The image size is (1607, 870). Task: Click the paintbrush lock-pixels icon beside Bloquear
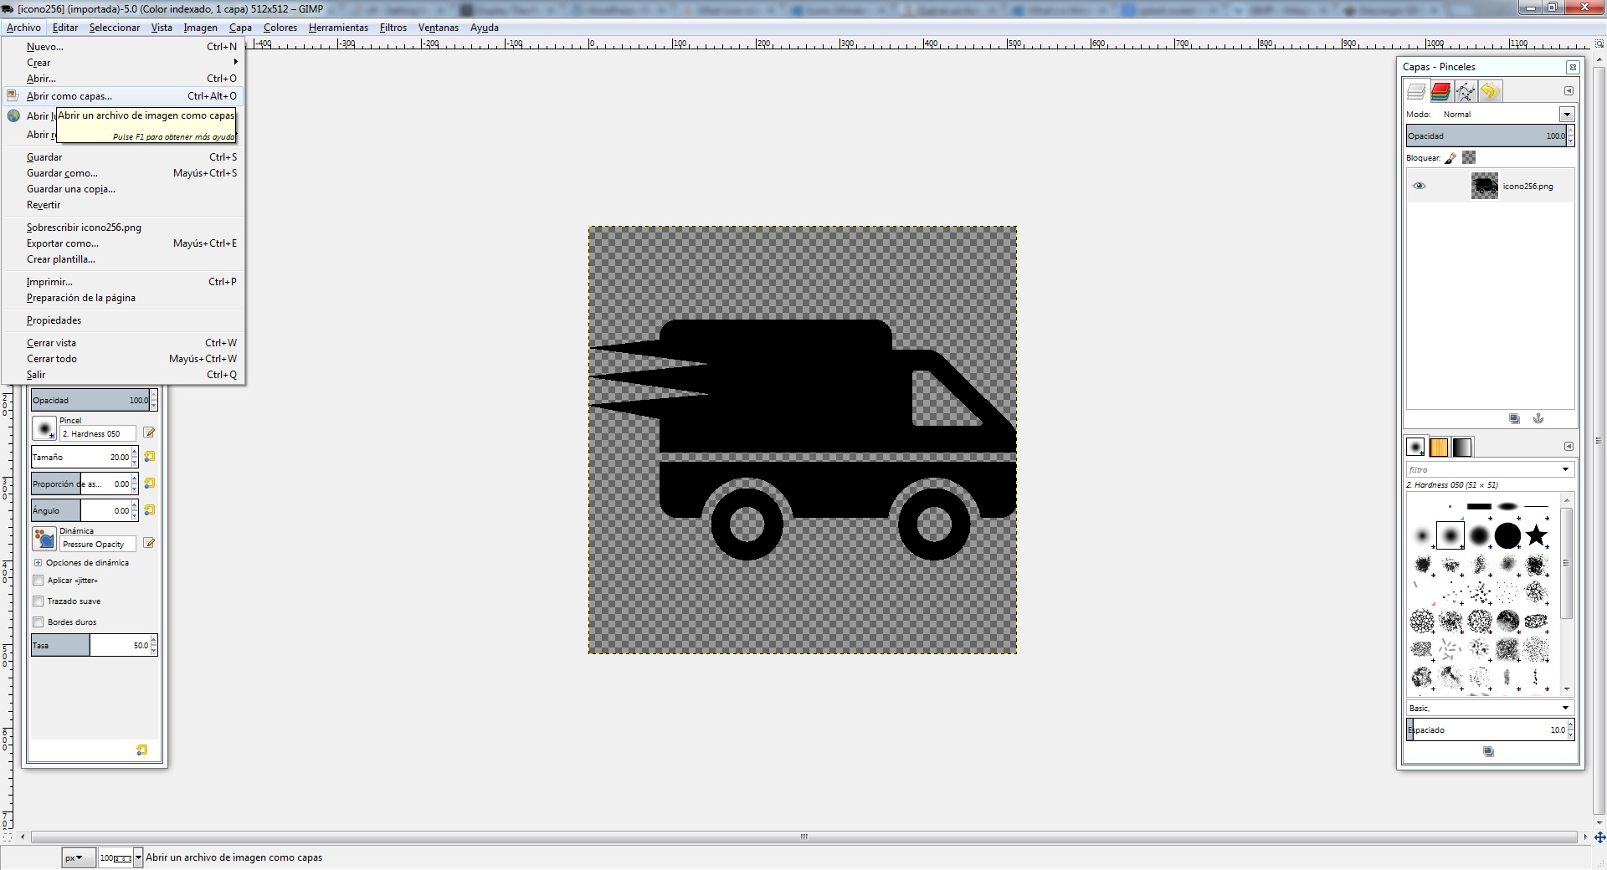tap(1451, 157)
